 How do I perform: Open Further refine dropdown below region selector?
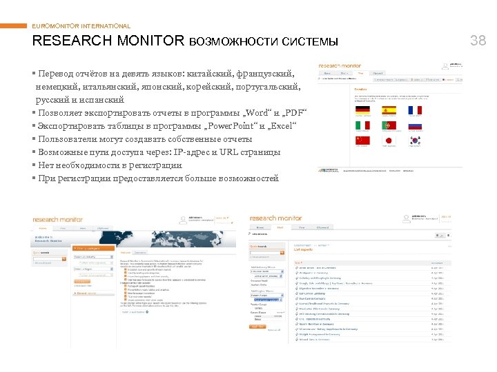pos(96,275)
